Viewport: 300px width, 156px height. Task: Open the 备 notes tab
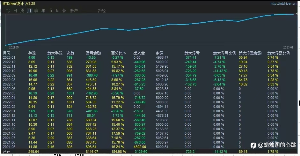coord(64,11)
